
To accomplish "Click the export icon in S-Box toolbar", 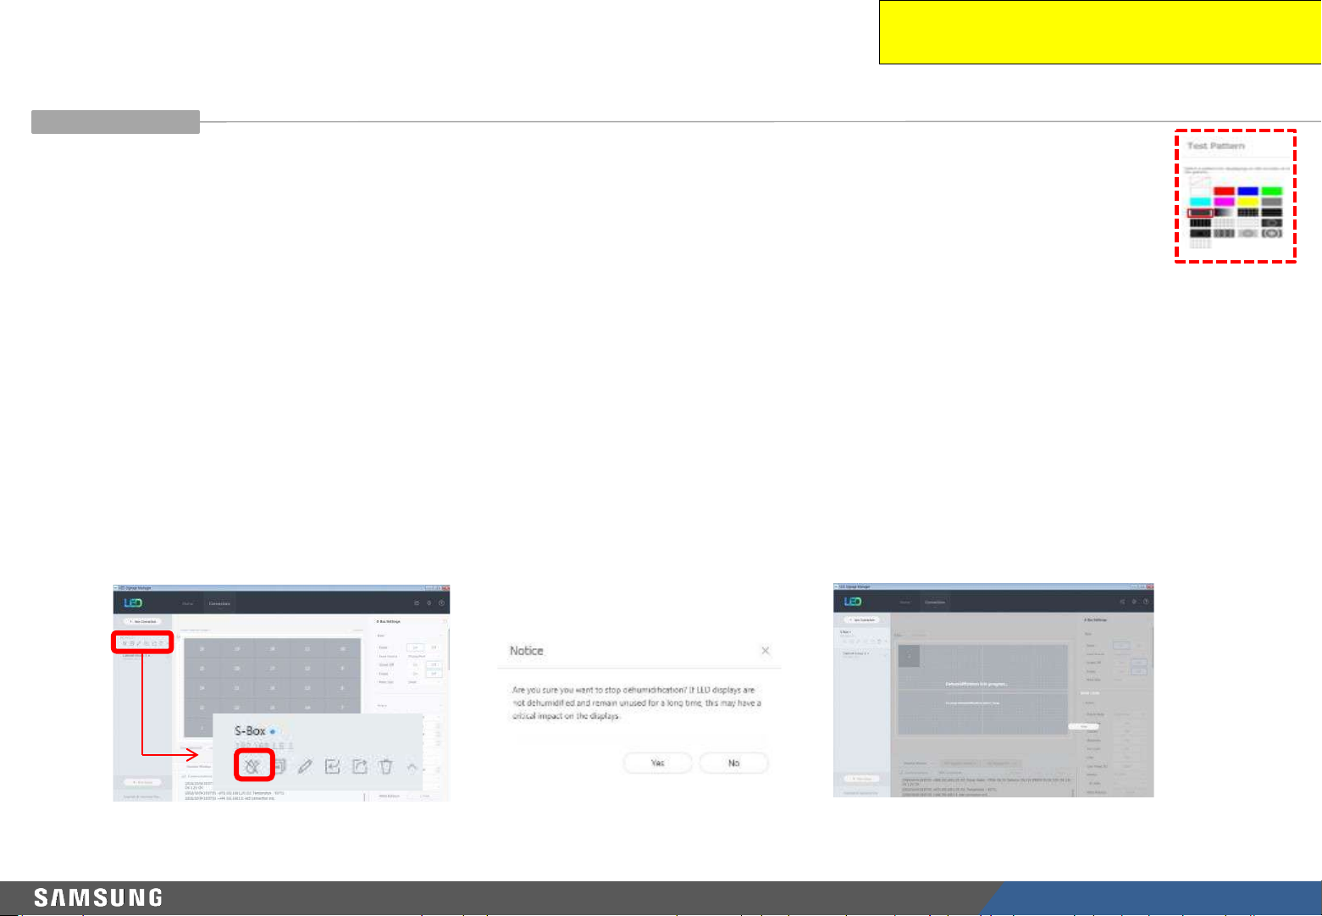I will click(x=360, y=766).
